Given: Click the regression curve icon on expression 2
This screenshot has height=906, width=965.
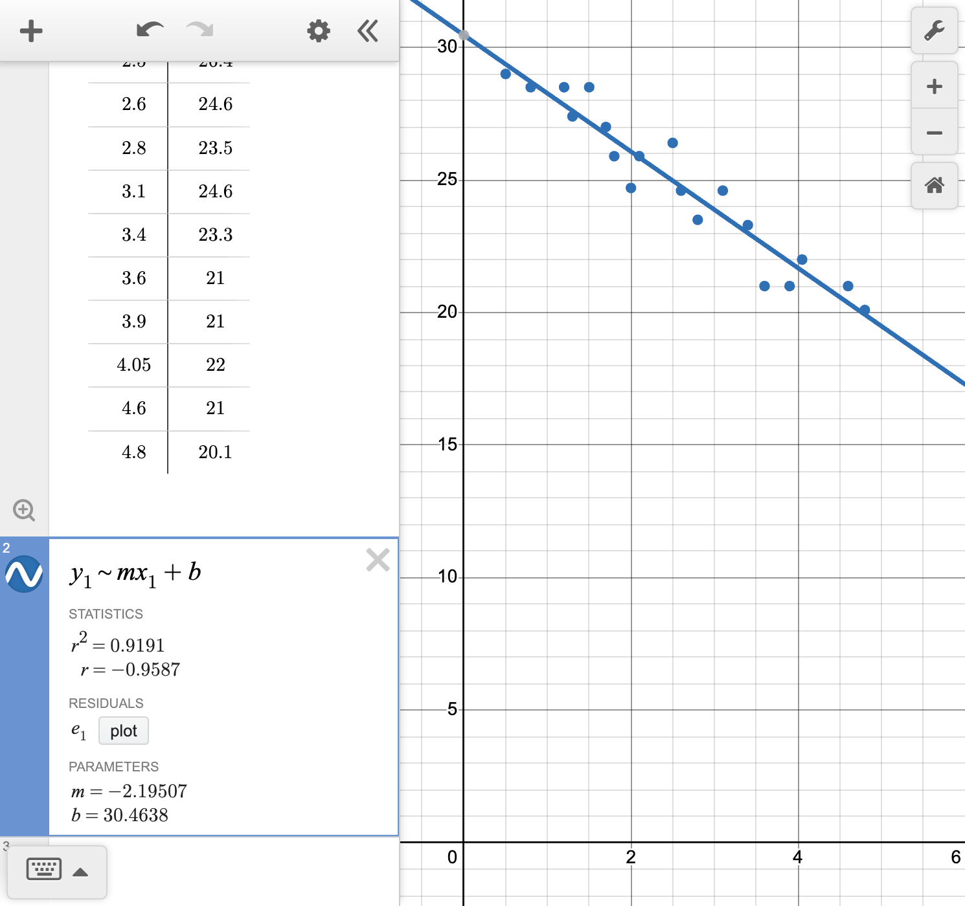Looking at the screenshot, I should (25, 572).
